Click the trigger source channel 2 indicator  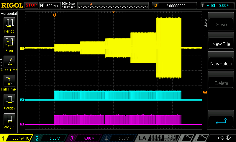click(213, 6)
